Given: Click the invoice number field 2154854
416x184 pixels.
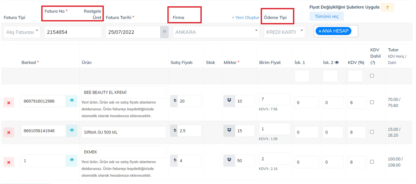Looking at the screenshot, I should [x=73, y=32].
